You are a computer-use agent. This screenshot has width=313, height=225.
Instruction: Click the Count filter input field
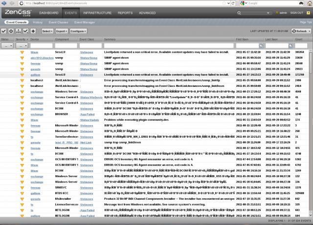tap(301, 46)
